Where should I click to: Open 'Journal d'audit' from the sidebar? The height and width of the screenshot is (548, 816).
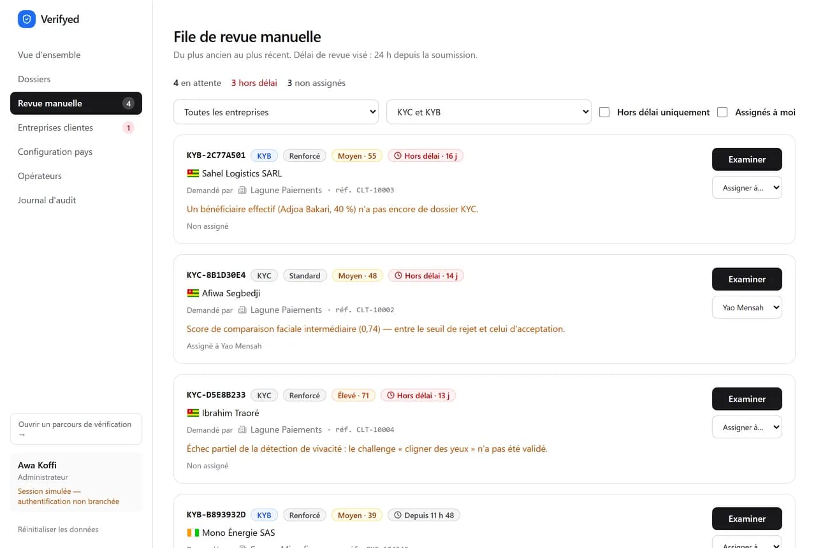(76, 200)
